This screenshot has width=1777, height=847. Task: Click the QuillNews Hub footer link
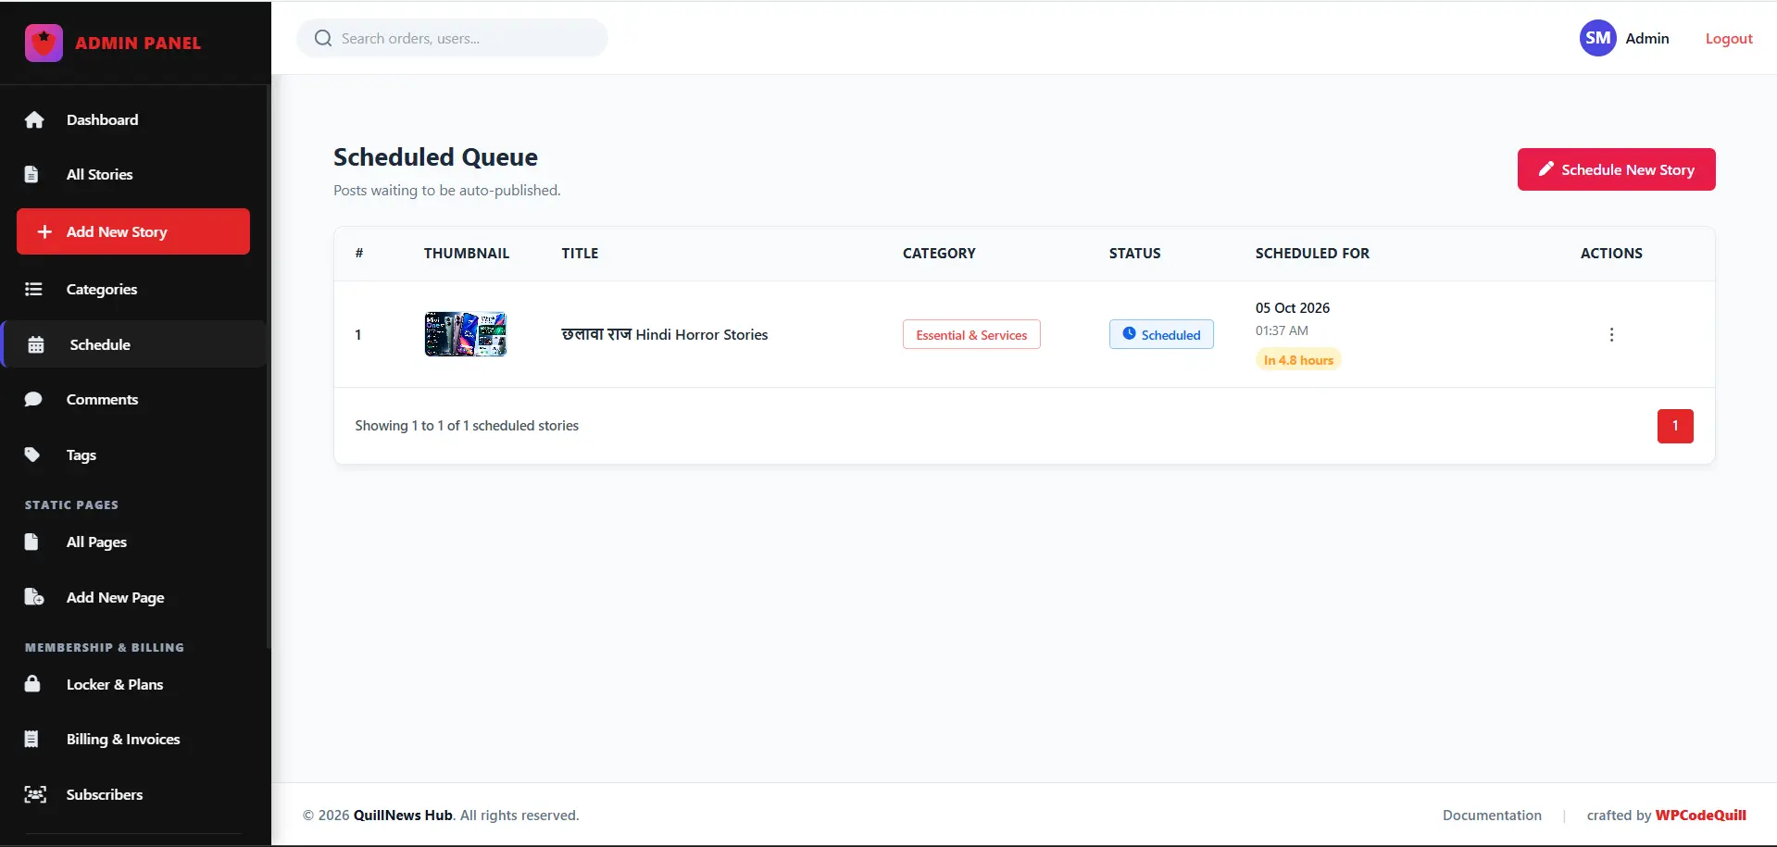tap(403, 815)
